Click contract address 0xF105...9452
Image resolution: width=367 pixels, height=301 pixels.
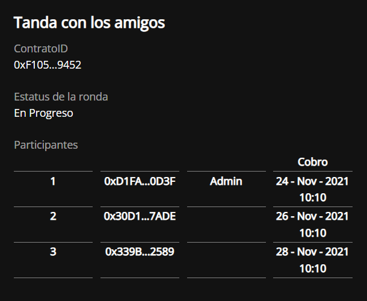(48, 65)
